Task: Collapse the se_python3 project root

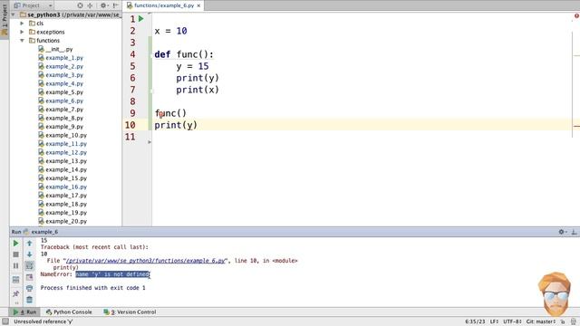Action: point(14,14)
